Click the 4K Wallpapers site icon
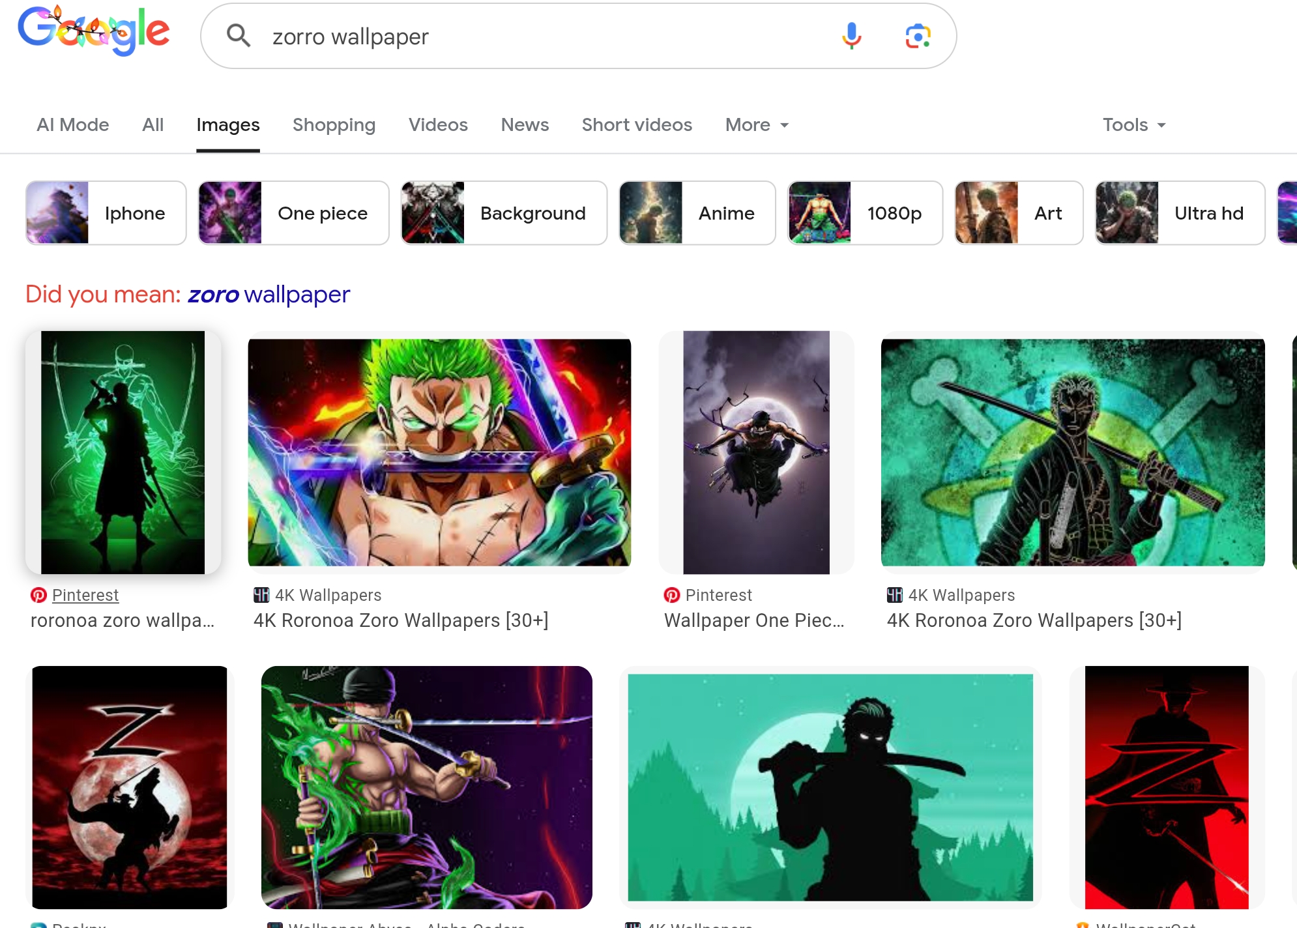 coord(261,595)
